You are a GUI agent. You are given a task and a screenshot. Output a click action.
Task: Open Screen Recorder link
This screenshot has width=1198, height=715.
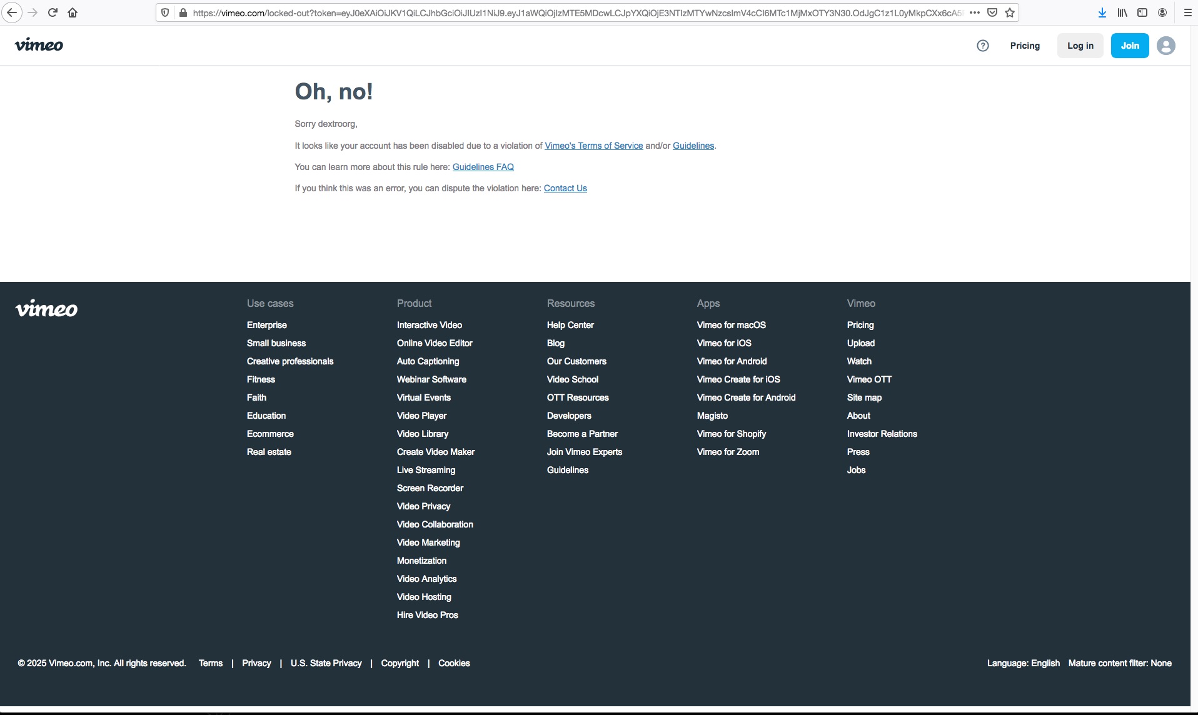(x=430, y=488)
